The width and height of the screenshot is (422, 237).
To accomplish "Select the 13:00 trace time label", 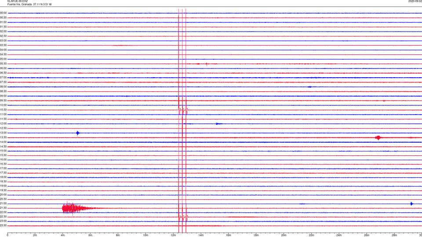I will click(x=4, y=133).
